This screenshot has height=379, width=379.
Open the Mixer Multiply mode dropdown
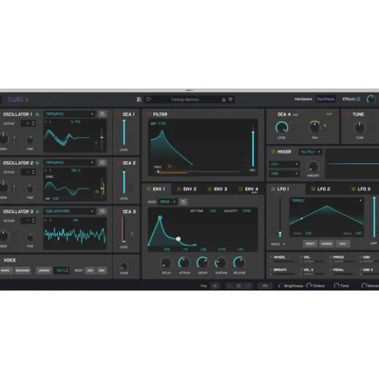coord(310,152)
